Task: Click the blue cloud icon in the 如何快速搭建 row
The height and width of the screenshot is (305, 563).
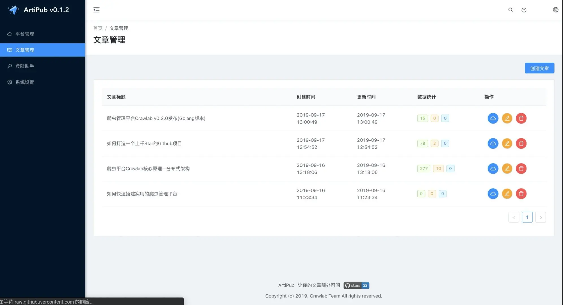Action: point(493,194)
